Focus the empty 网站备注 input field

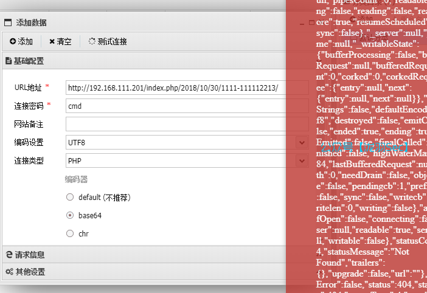click(x=175, y=124)
